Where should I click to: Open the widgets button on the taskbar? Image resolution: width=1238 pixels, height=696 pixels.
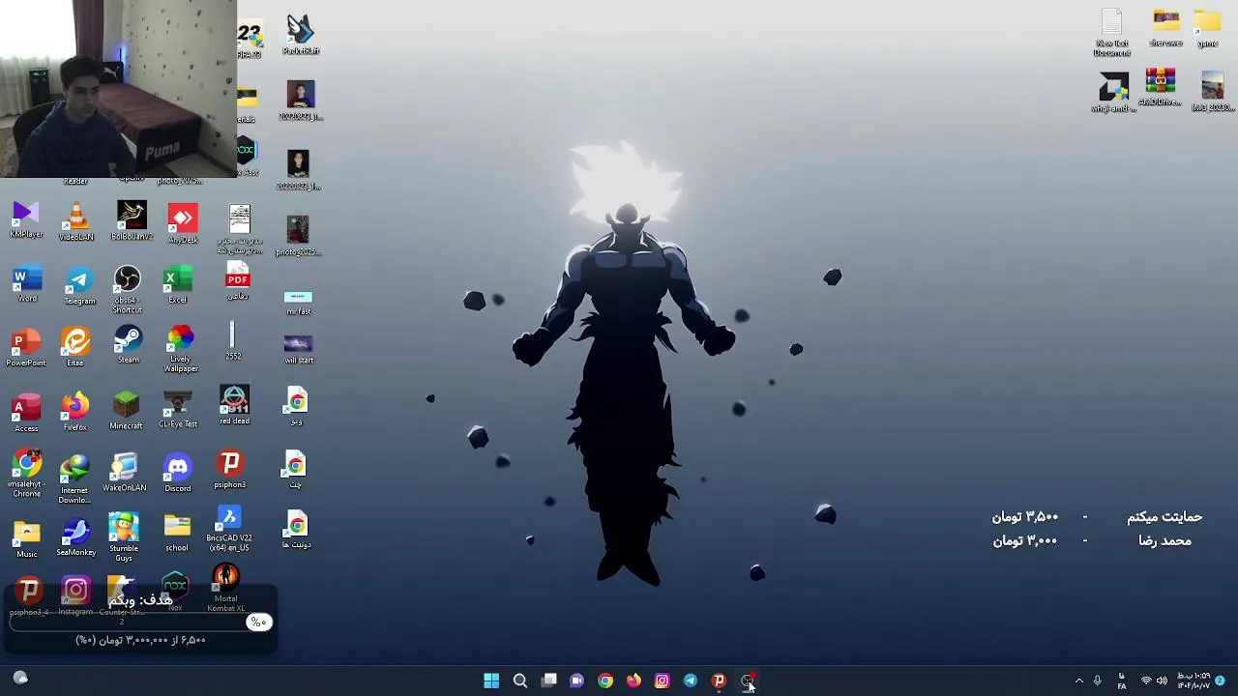tap(20, 679)
